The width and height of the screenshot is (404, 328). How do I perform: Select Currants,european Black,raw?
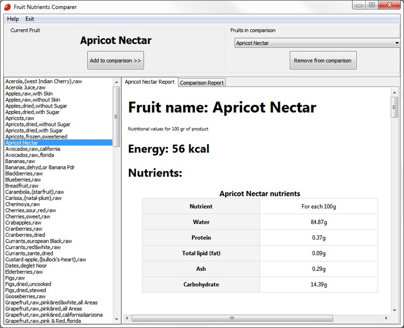[59, 241]
